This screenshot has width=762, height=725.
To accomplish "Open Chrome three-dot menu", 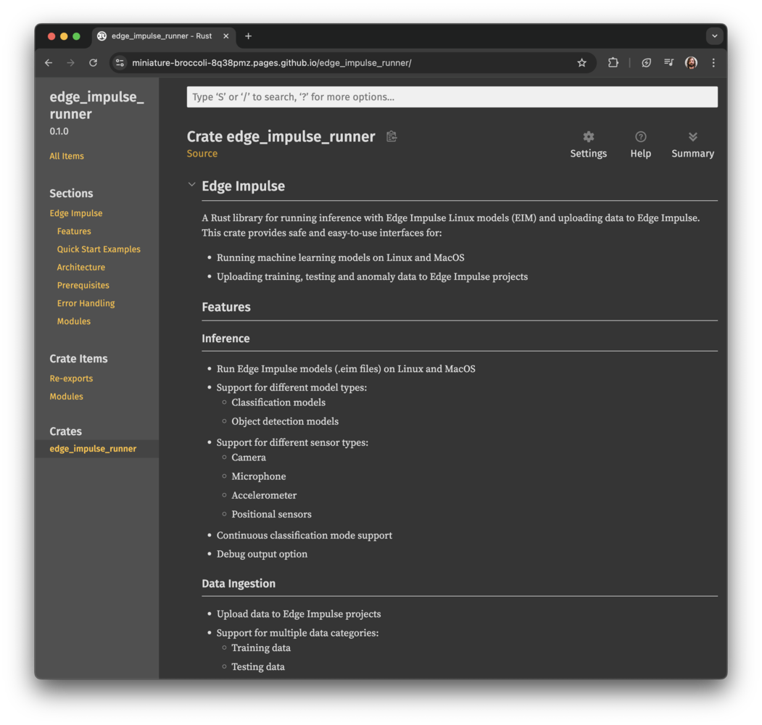I will point(713,62).
